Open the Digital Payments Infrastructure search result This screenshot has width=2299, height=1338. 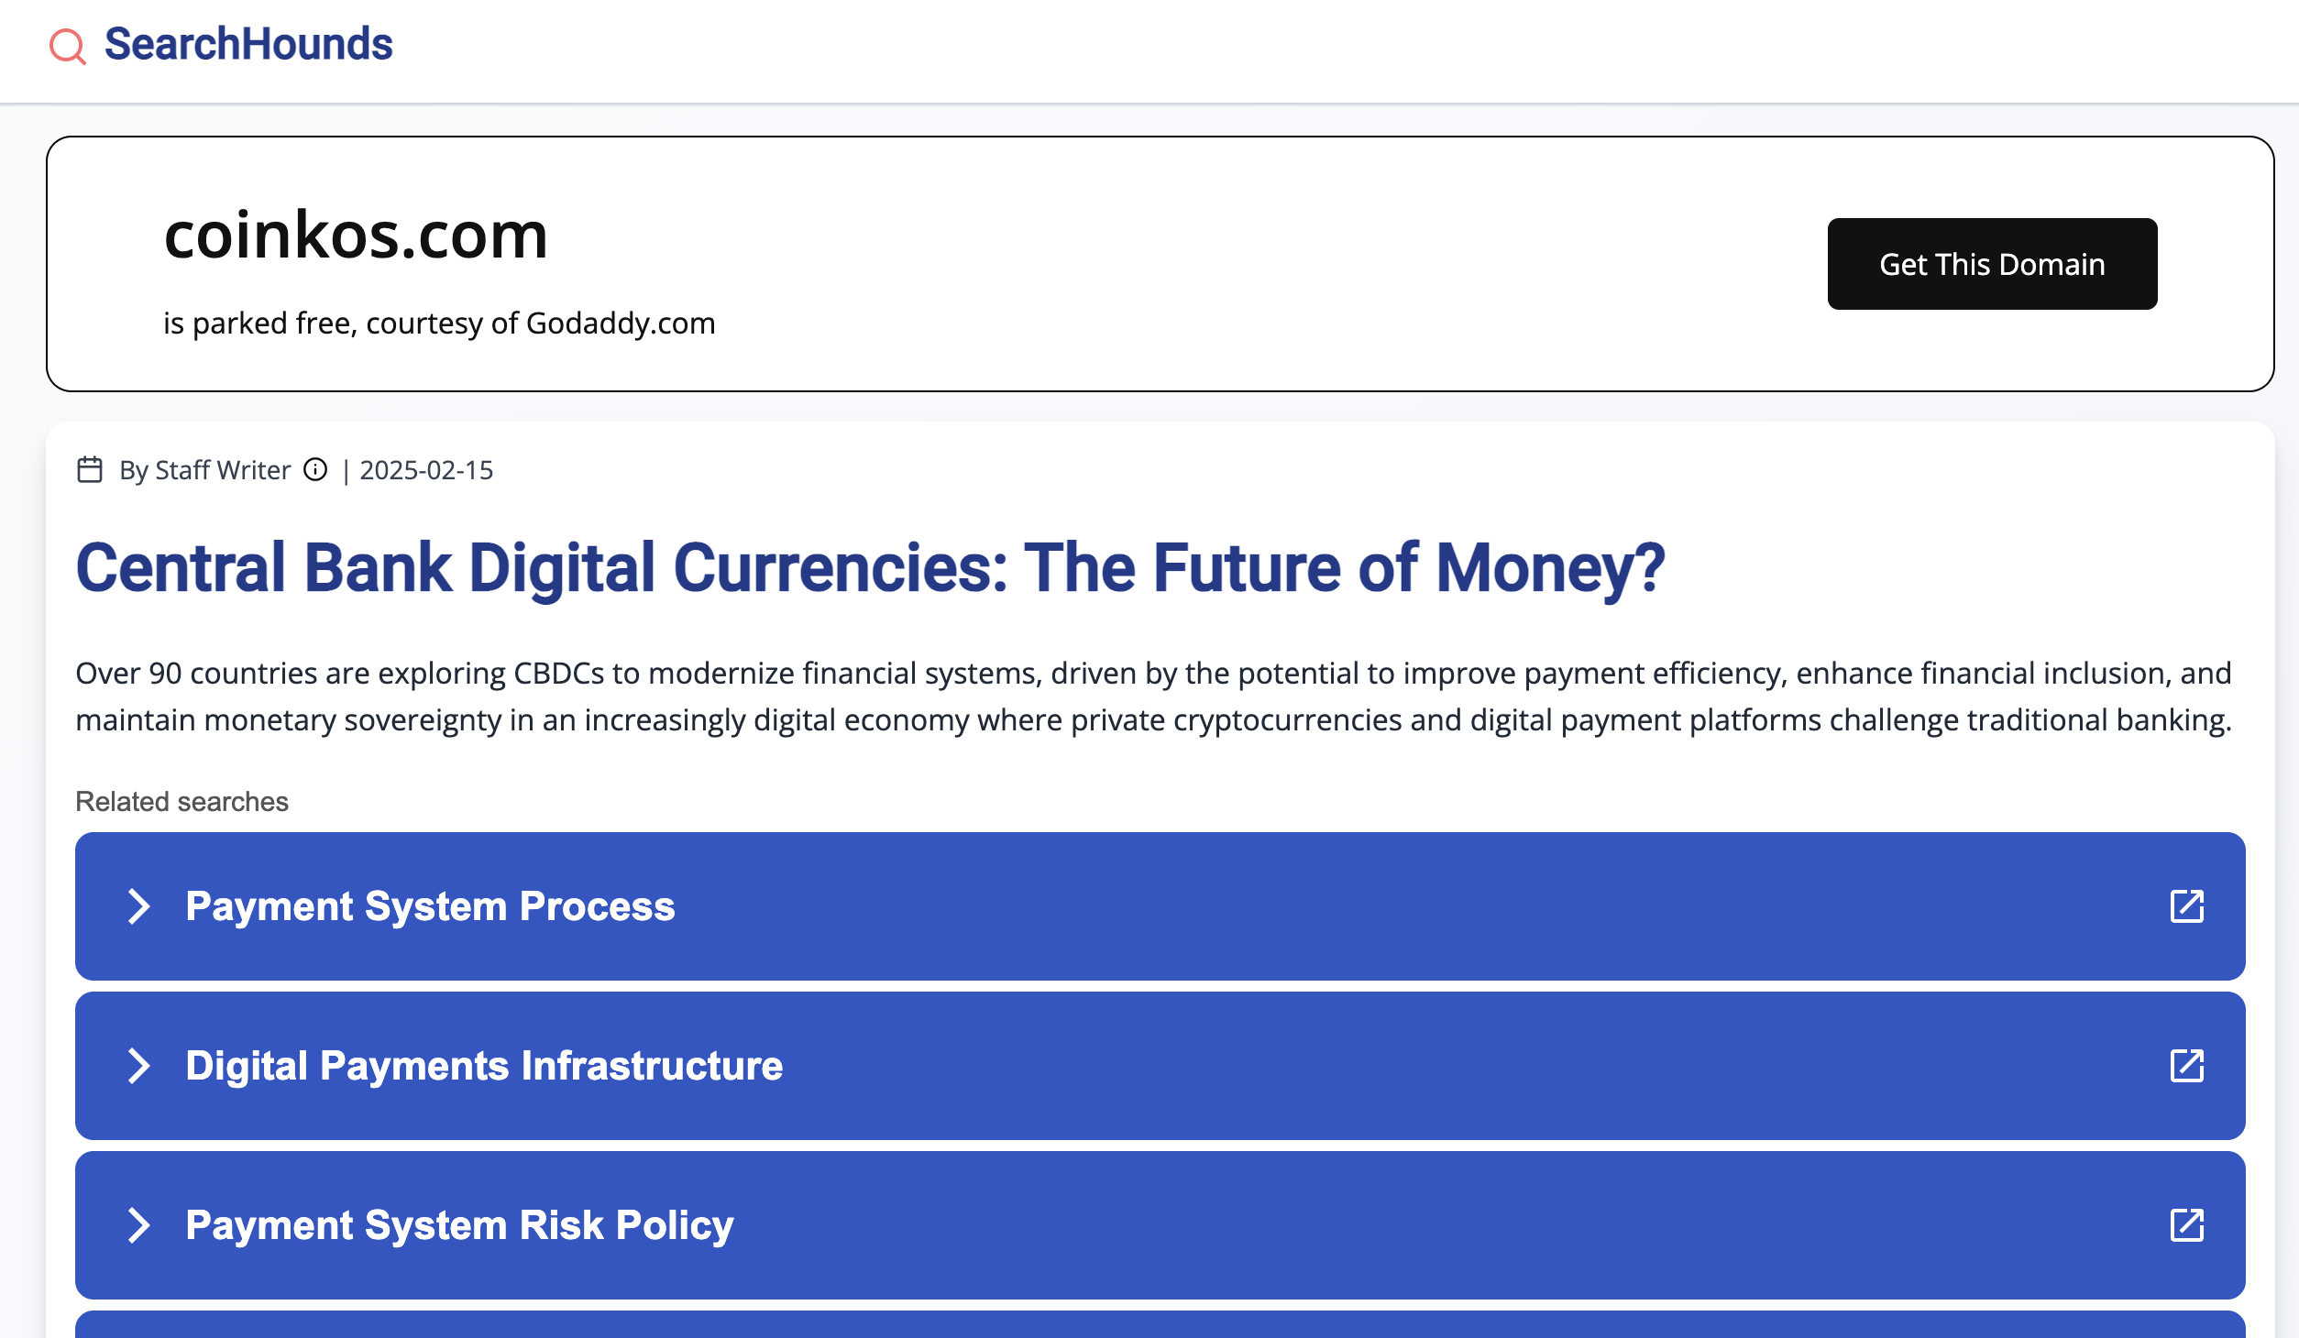pyautogui.click(x=484, y=1066)
